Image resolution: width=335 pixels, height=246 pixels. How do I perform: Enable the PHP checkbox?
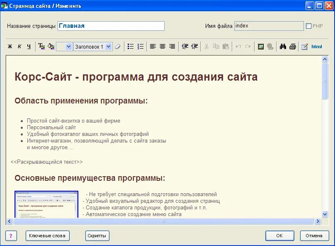pyautogui.click(x=308, y=26)
